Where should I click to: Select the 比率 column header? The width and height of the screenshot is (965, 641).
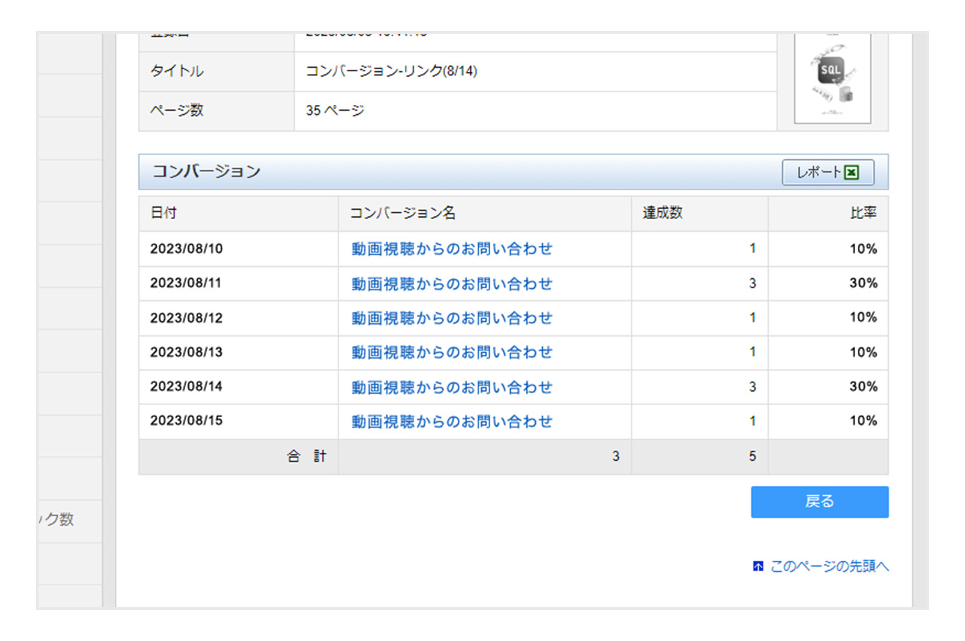(866, 213)
